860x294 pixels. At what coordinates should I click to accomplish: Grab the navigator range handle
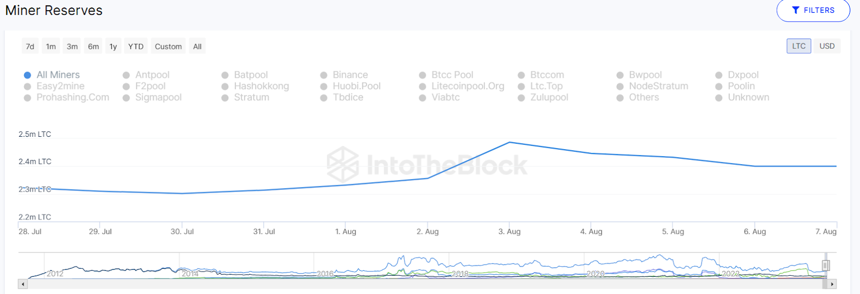pyautogui.click(x=826, y=265)
